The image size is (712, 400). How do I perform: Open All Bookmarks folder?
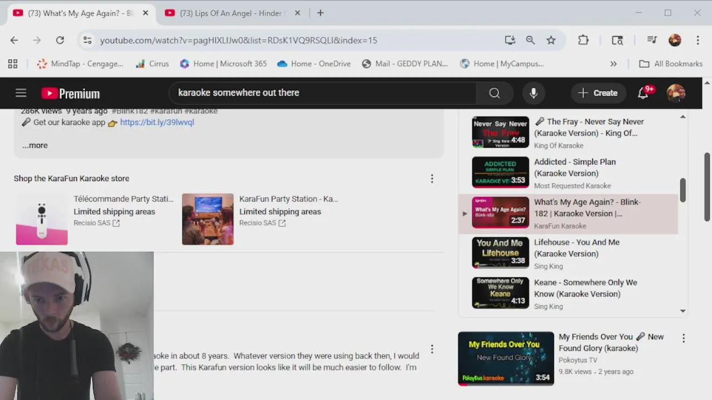coord(671,64)
